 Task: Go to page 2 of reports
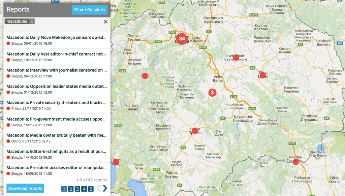tap(71, 189)
